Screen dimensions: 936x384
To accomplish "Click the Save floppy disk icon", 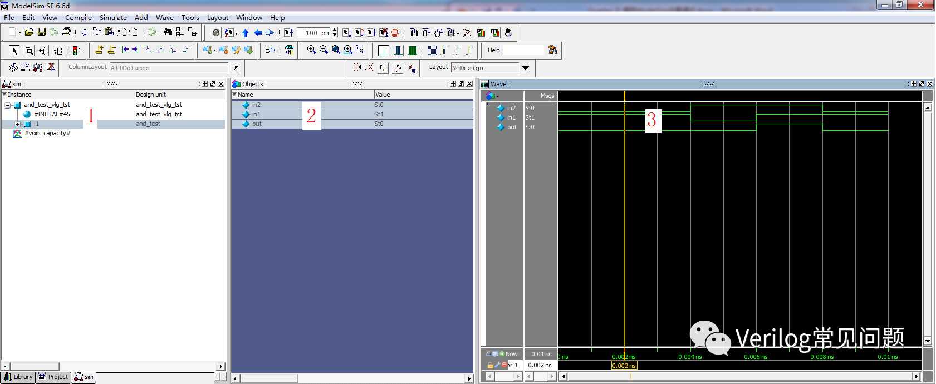I will [42, 32].
